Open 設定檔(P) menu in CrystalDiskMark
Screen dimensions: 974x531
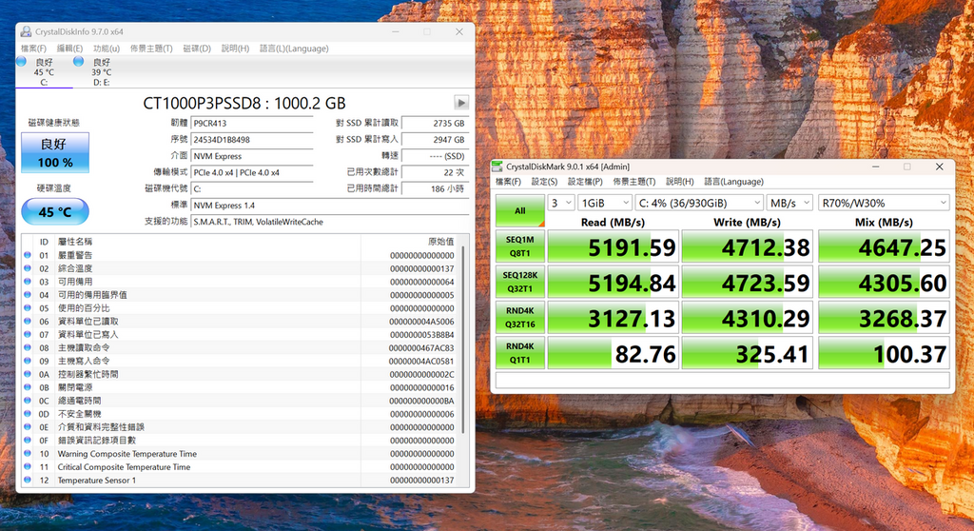tap(585, 182)
